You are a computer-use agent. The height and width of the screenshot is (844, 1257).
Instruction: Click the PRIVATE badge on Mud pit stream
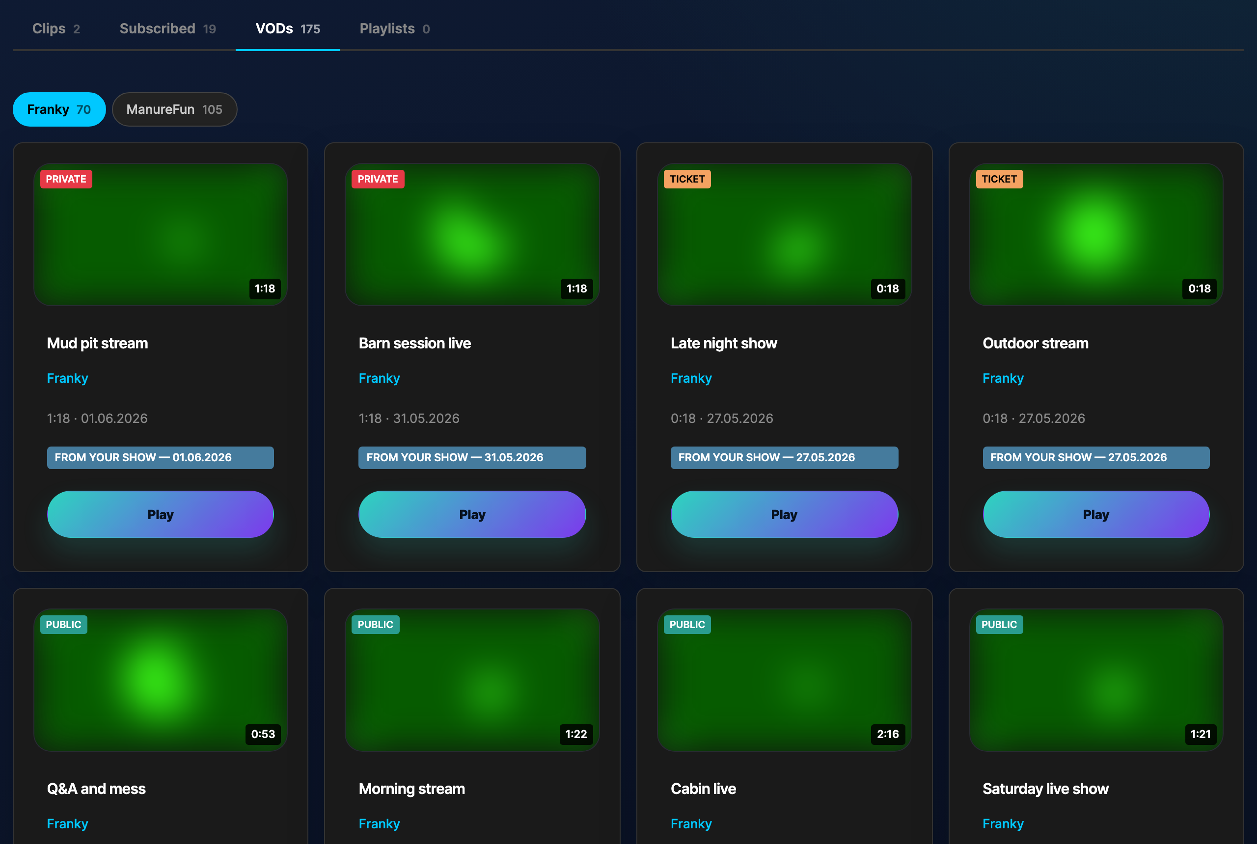tap(66, 179)
